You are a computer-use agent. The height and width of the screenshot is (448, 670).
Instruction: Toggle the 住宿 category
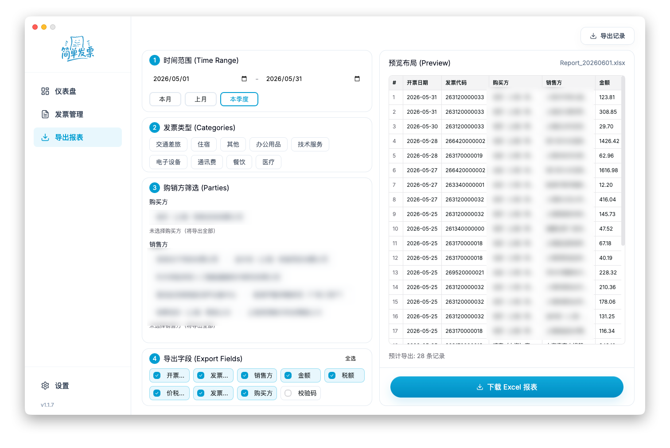pos(204,144)
